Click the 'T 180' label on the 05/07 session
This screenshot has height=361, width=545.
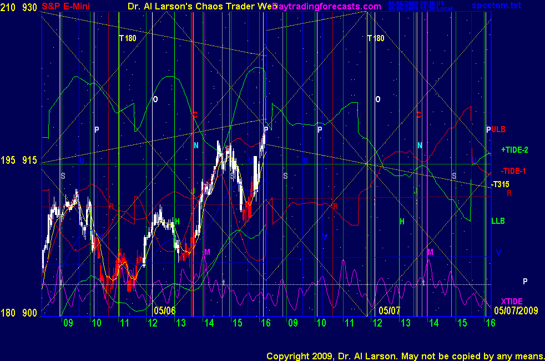(376, 38)
